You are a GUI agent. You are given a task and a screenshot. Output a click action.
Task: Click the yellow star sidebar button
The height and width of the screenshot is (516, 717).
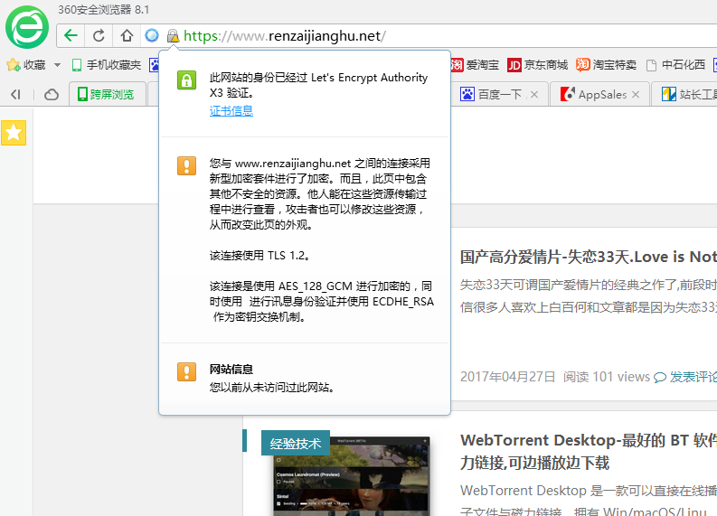tap(14, 133)
